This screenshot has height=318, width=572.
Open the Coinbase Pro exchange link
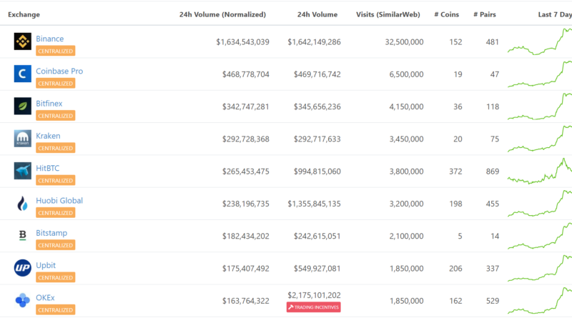click(59, 71)
